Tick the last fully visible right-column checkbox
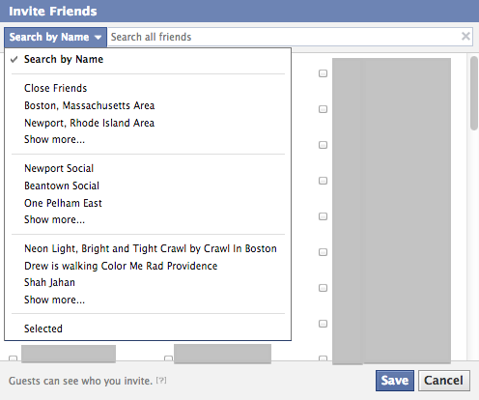 click(323, 324)
